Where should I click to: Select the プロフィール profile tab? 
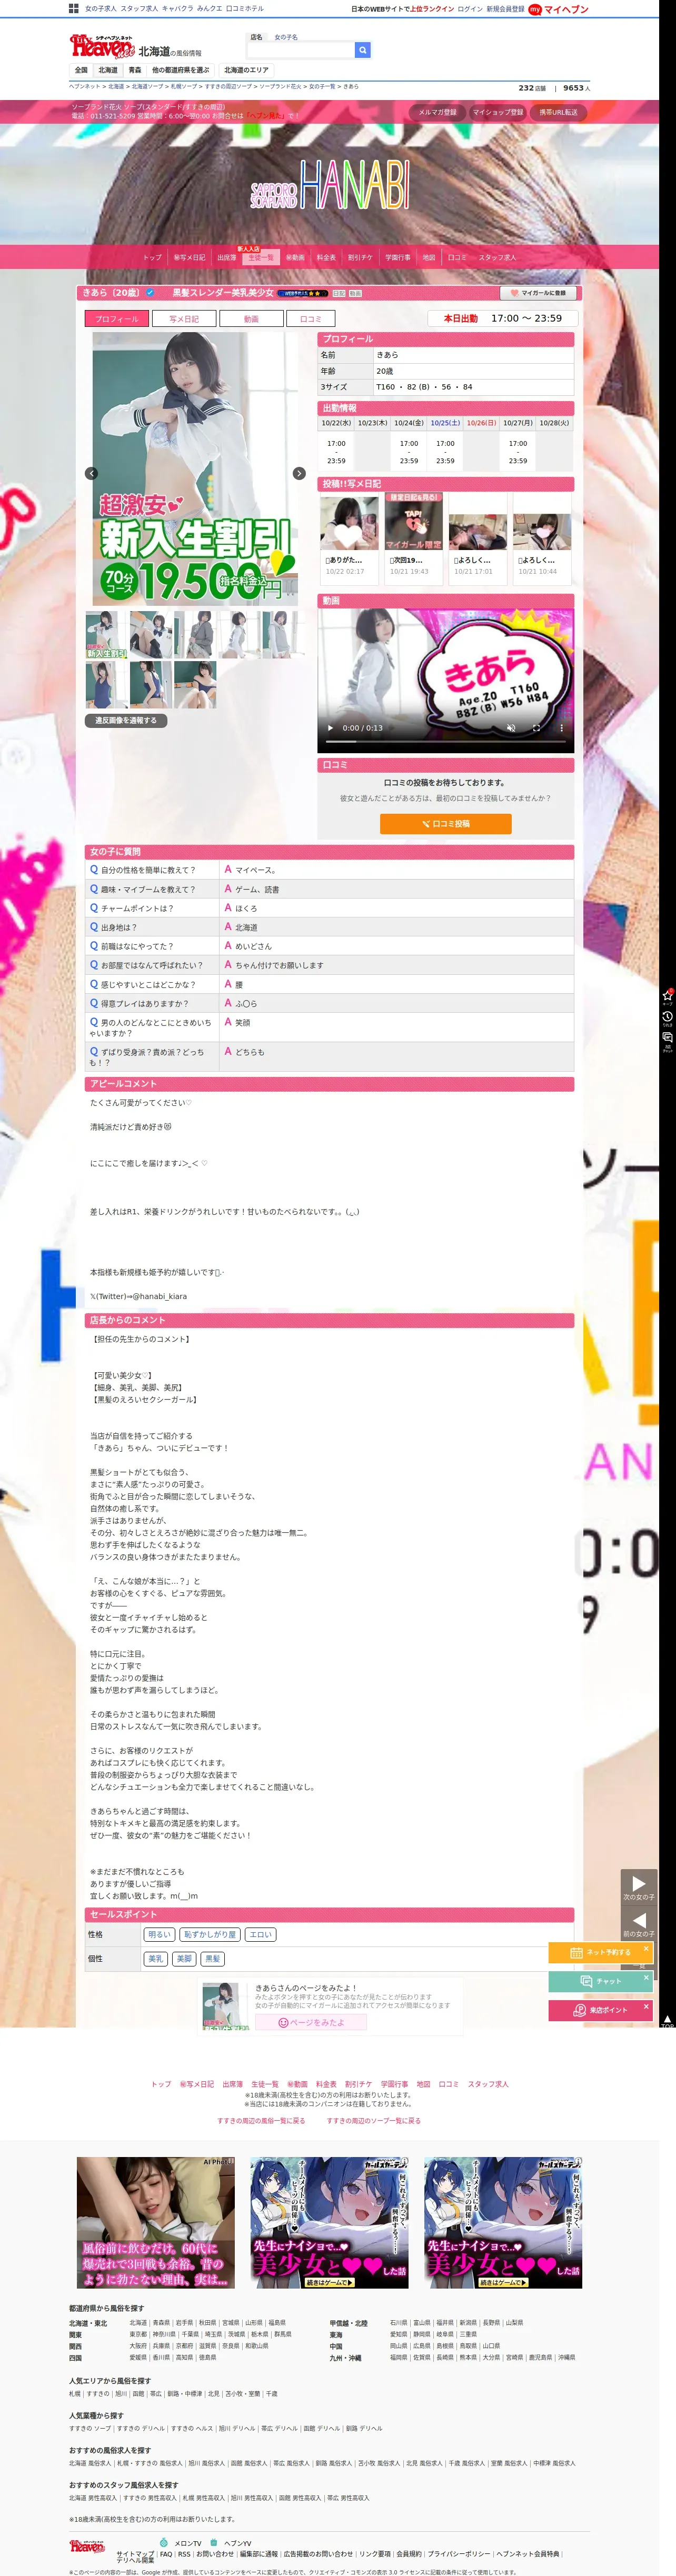(x=117, y=319)
